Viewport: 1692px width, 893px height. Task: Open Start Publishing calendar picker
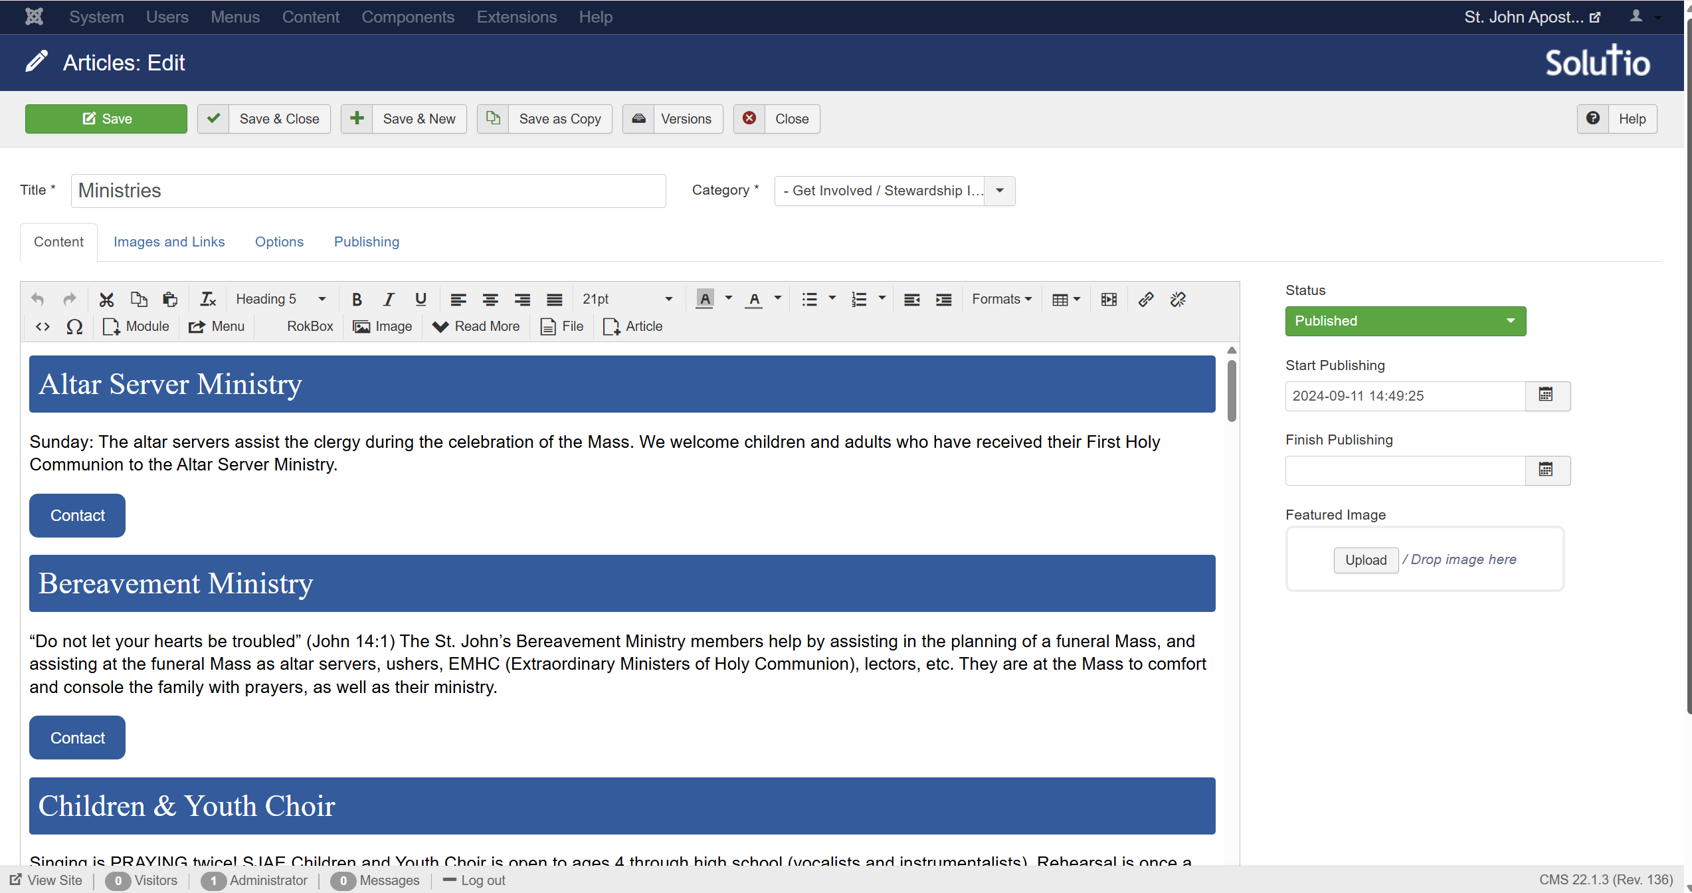click(x=1547, y=395)
